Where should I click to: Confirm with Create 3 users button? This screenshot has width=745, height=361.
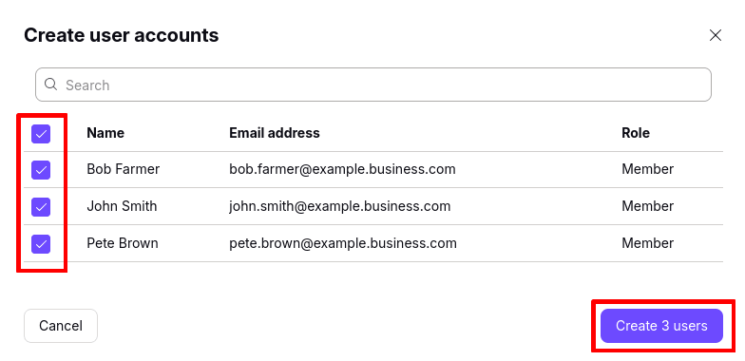click(661, 326)
